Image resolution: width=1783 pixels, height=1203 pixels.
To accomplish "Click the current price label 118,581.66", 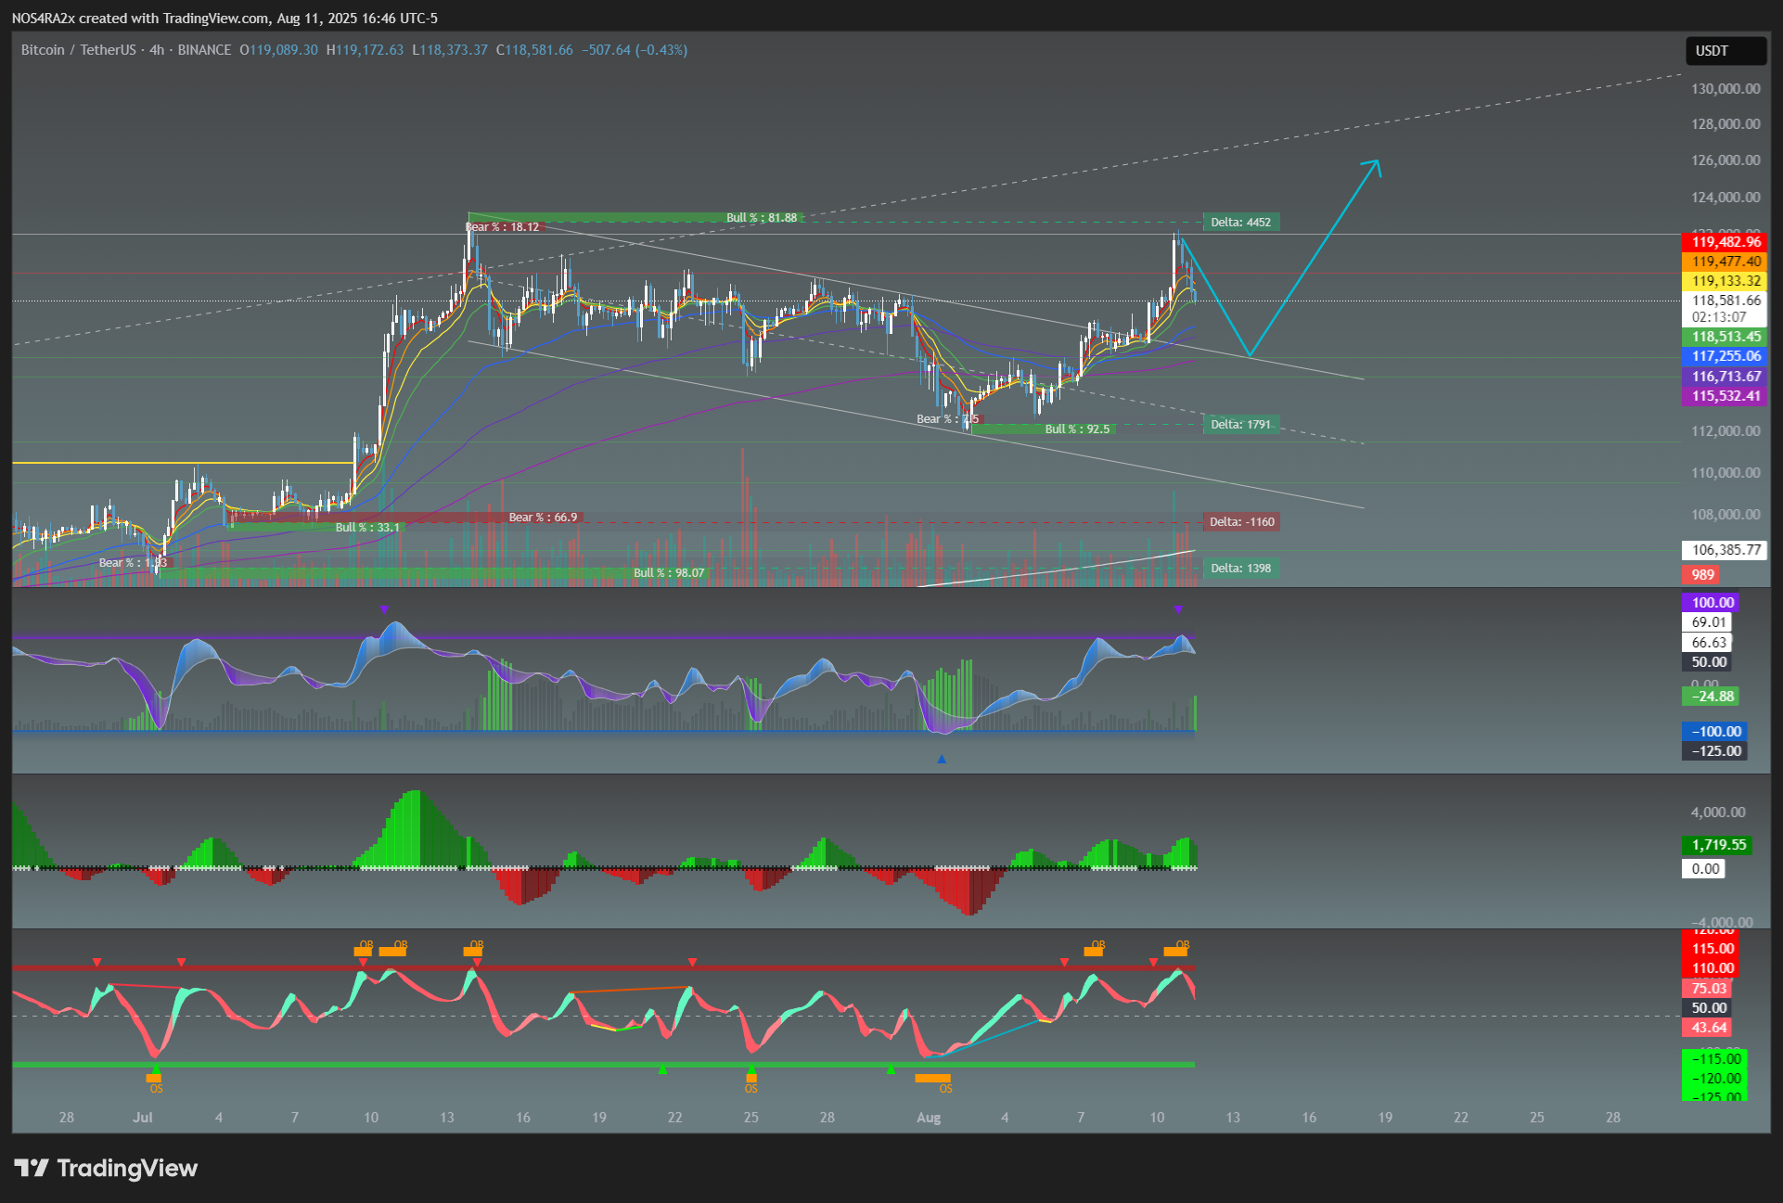I will 1725,301.
